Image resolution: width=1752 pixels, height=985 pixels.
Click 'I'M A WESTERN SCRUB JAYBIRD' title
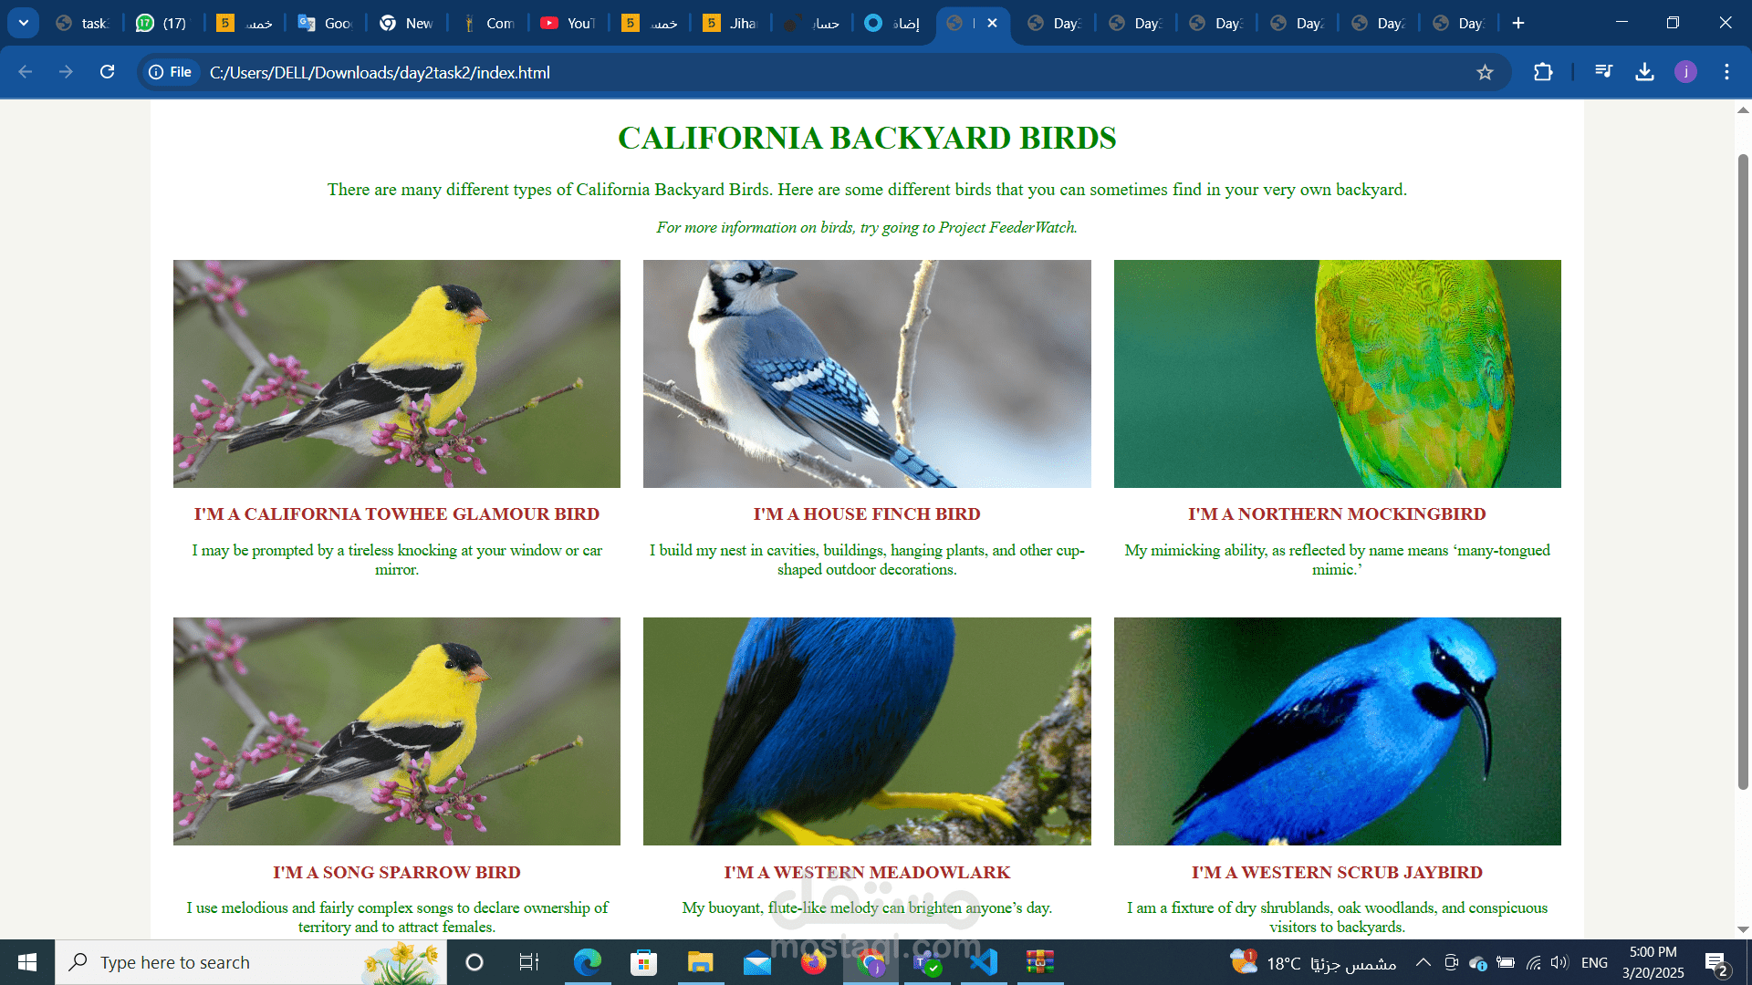(x=1337, y=873)
